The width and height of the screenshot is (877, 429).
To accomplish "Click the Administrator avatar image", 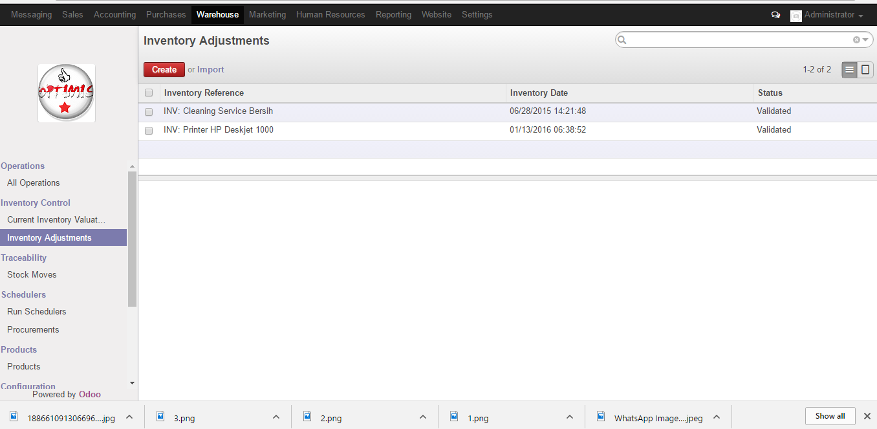I will coord(796,16).
